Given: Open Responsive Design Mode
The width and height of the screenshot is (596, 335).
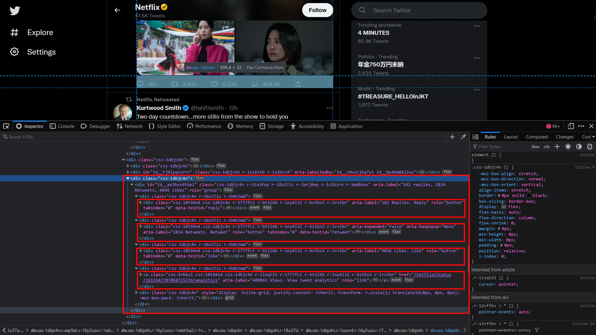Looking at the screenshot, I should point(571,126).
